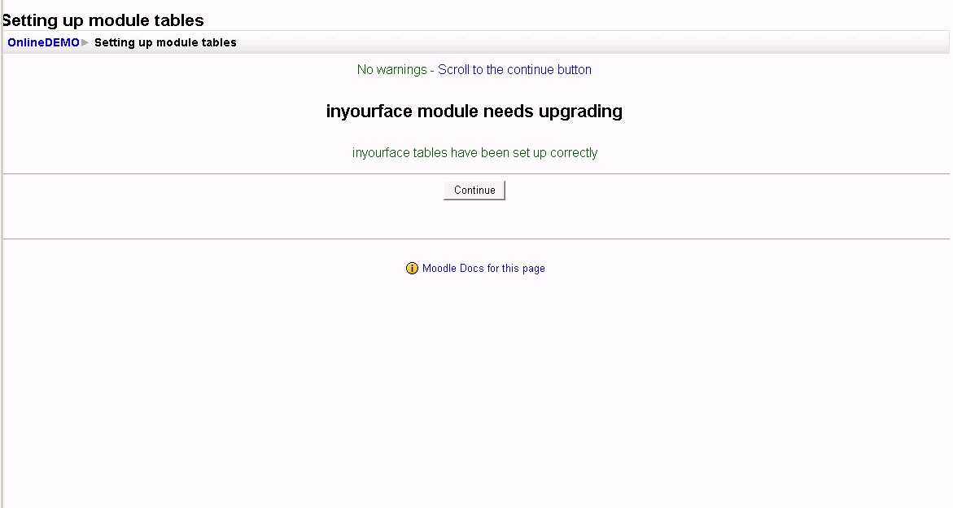
Task: Open Moodle documentation via the circular icon
Action: tap(412, 268)
